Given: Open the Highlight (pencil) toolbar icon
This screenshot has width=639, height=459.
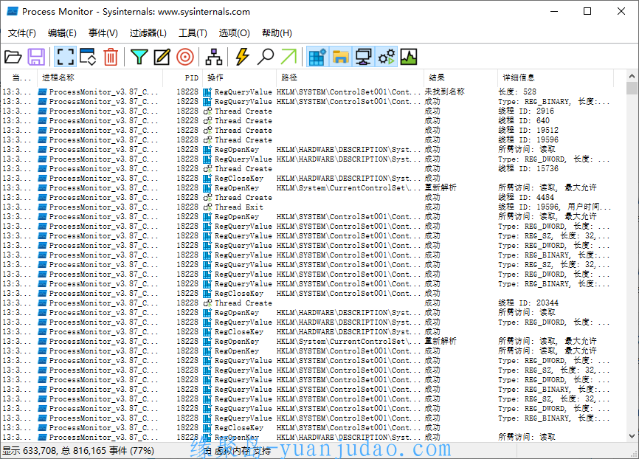Looking at the screenshot, I should (x=162, y=57).
